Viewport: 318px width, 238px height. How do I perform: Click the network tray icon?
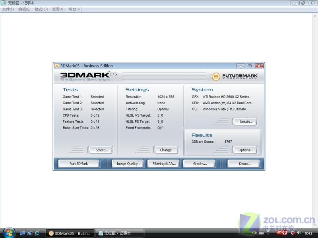pos(293,233)
